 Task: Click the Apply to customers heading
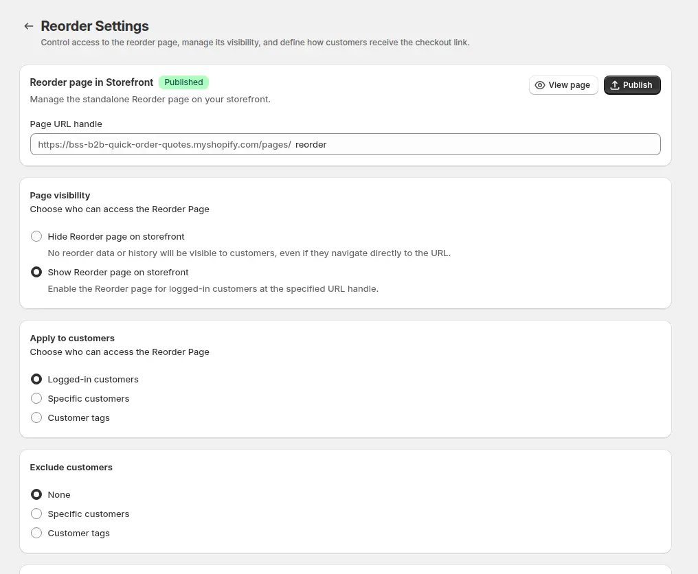72,338
